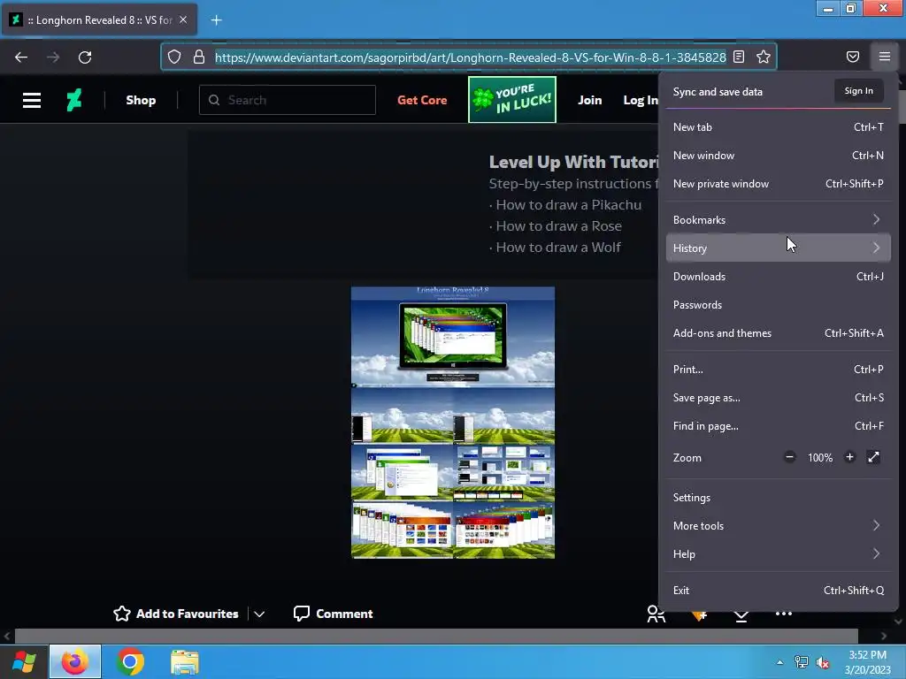Open the tracking protection shield icon

pos(174,57)
